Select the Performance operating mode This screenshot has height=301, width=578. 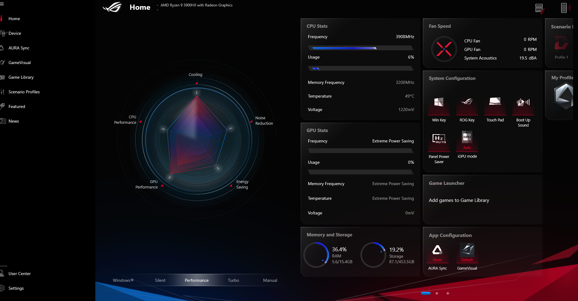pos(197,280)
